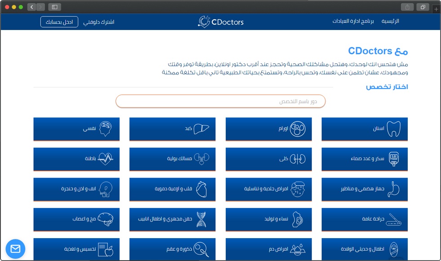Click the tooth icon for اسنان specialty
This screenshot has width=441, height=261.
tap(393, 129)
